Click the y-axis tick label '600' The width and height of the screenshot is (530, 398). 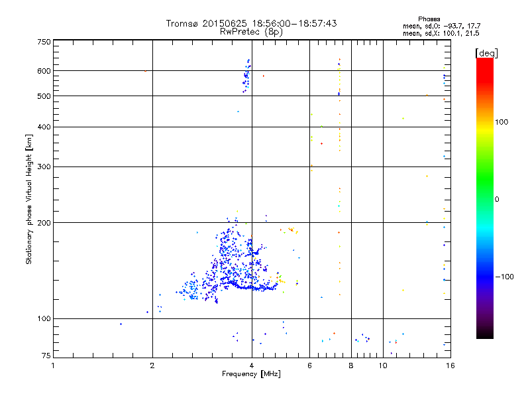(x=44, y=71)
